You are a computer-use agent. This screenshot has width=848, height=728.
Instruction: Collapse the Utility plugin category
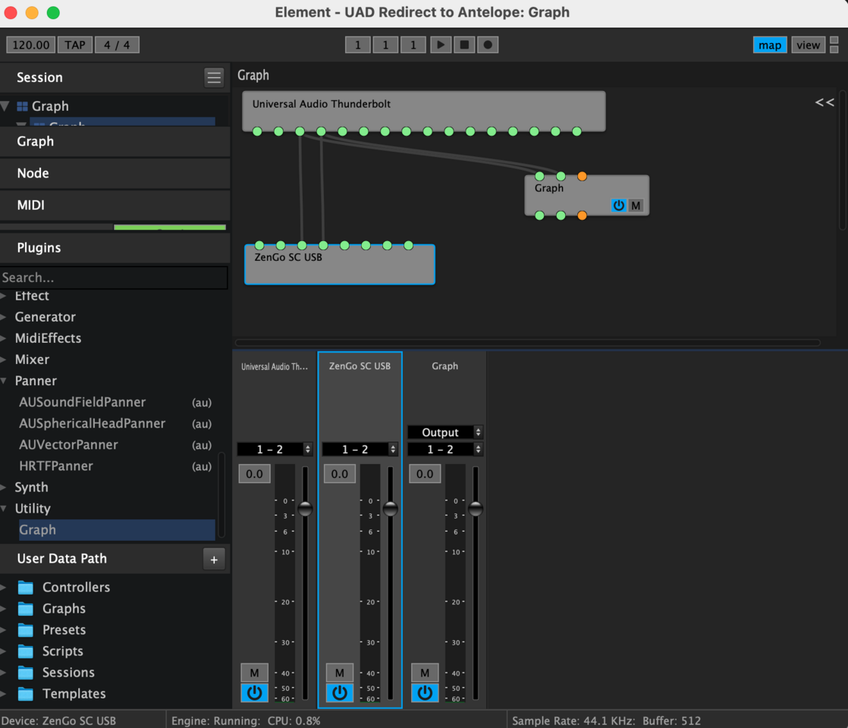(4, 508)
